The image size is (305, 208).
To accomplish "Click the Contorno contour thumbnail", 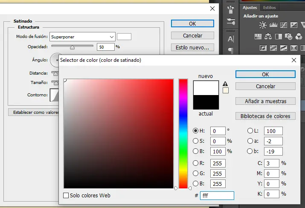I will click(54, 95).
